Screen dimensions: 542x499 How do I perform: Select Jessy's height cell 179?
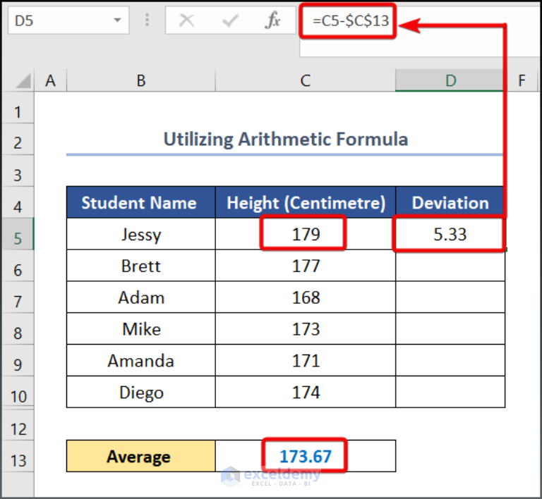tap(305, 234)
